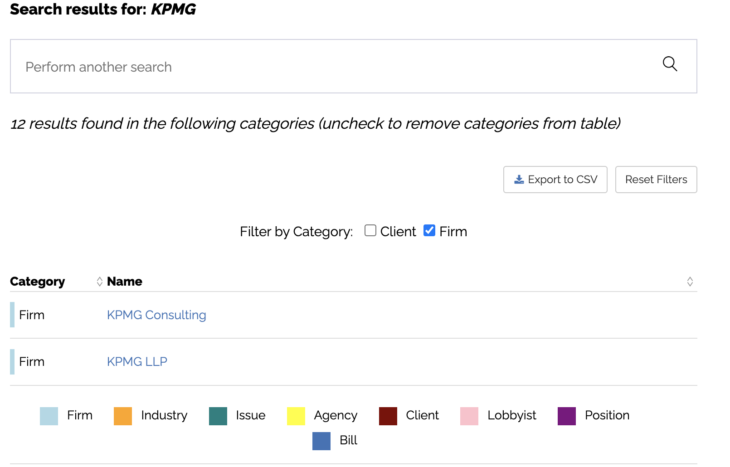Click the teal Issue legend swatch
Viewport: 730px width, 467px height.
(218, 416)
